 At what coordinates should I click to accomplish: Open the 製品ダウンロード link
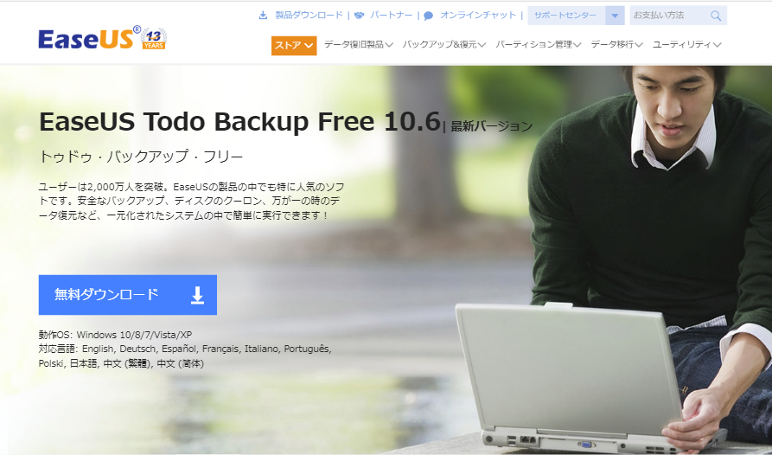pos(309,16)
